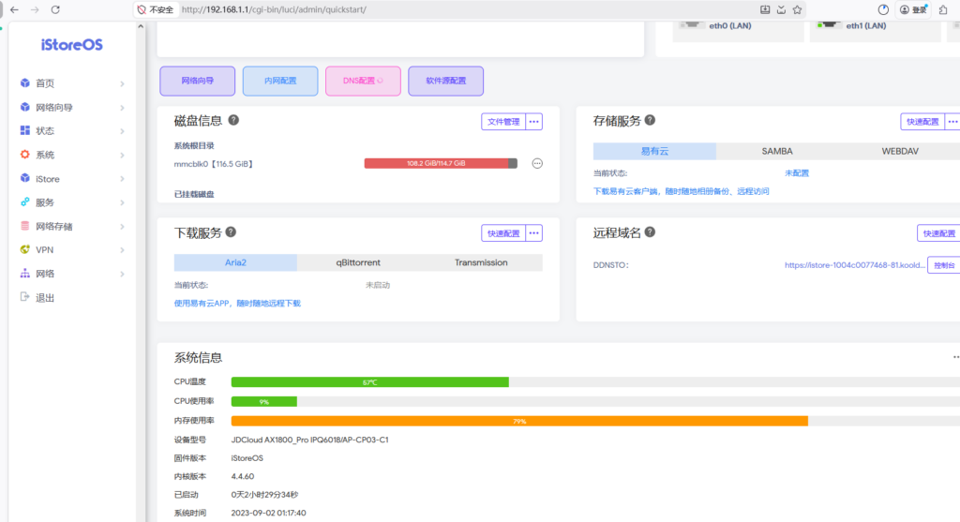Expand the iStore menu chevron

tap(123, 179)
